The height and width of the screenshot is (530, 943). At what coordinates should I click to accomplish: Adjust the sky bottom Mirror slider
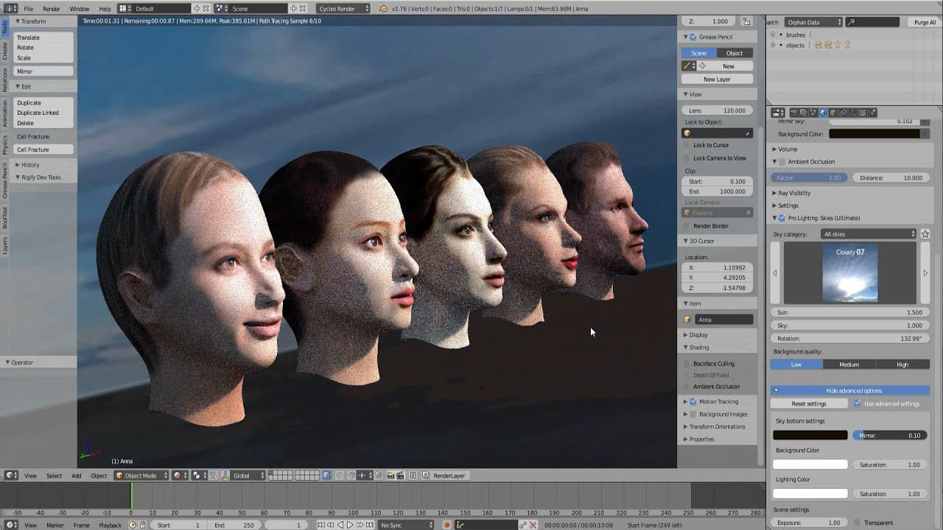(890, 435)
